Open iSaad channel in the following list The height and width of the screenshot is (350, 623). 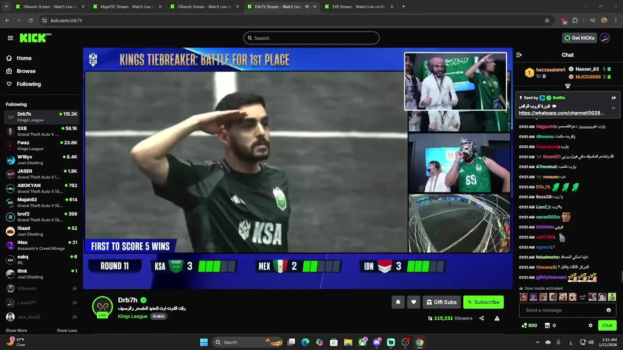click(41, 231)
